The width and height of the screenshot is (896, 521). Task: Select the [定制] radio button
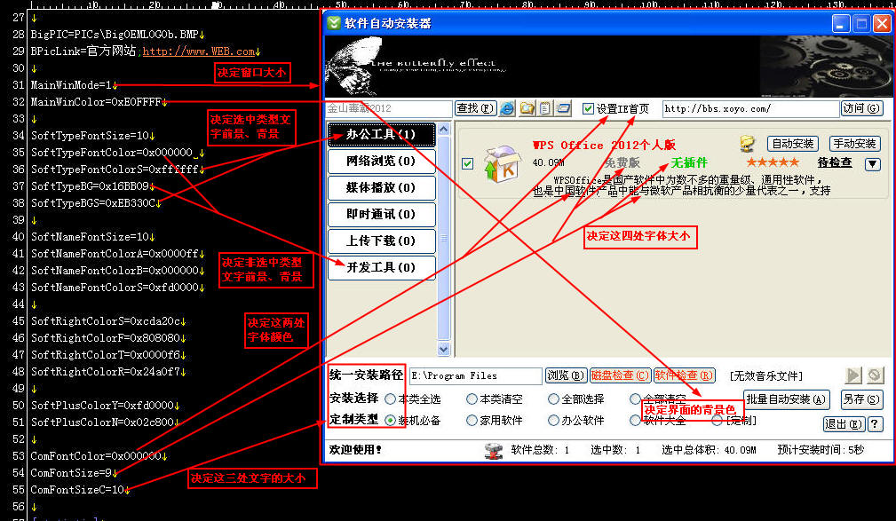(717, 421)
